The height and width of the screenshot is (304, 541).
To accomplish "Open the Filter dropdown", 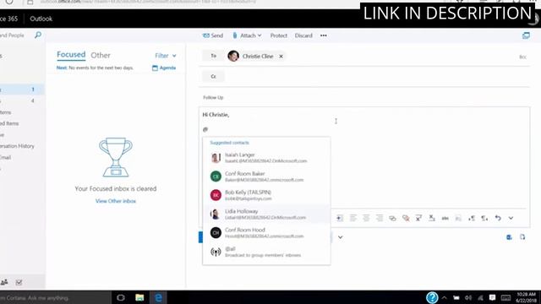I will click(x=166, y=56).
